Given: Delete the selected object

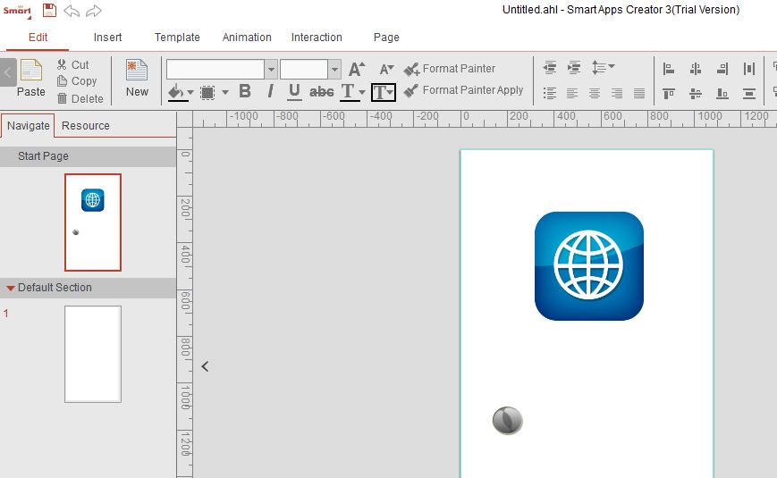Looking at the screenshot, I should (80, 98).
